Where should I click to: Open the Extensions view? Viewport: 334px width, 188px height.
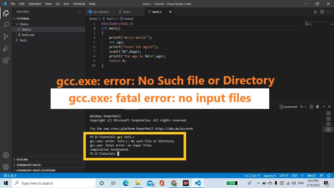coord(6,61)
